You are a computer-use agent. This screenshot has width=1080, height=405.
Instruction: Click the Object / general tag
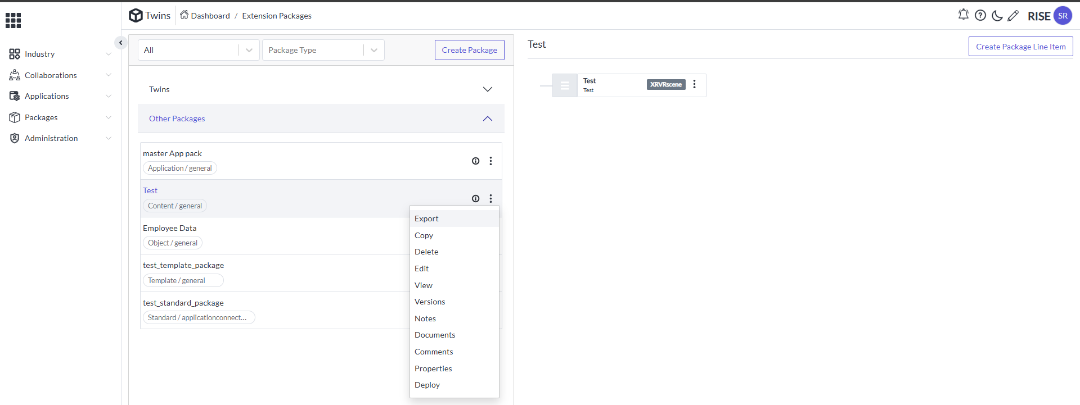pyautogui.click(x=173, y=243)
